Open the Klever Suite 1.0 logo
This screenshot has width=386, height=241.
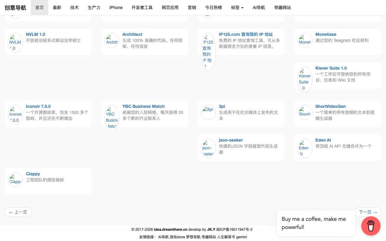coord(305,80)
